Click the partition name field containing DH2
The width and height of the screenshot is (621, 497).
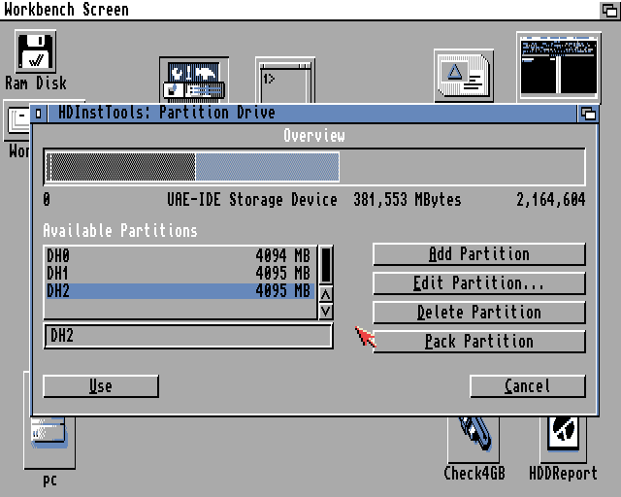pos(188,336)
